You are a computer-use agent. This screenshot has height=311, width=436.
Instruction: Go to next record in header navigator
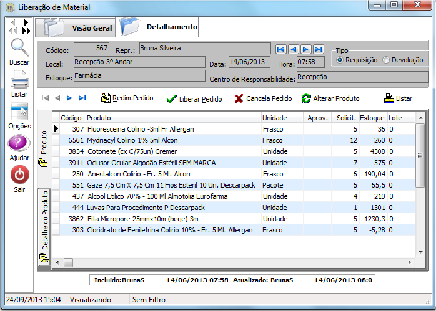[306, 49]
